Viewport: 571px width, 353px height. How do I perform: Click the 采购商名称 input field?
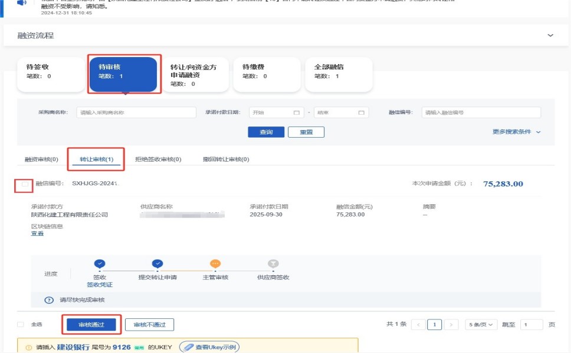click(136, 113)
